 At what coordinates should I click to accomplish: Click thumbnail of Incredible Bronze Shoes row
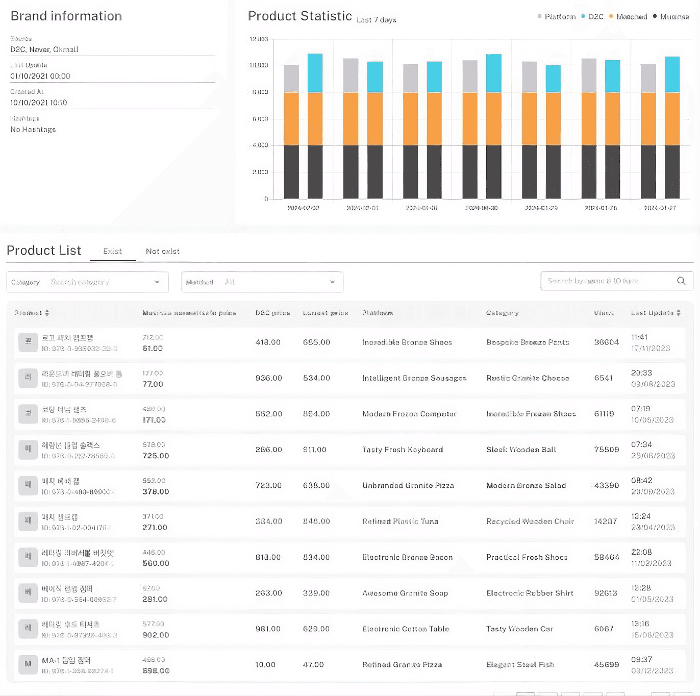pos(28,342)
